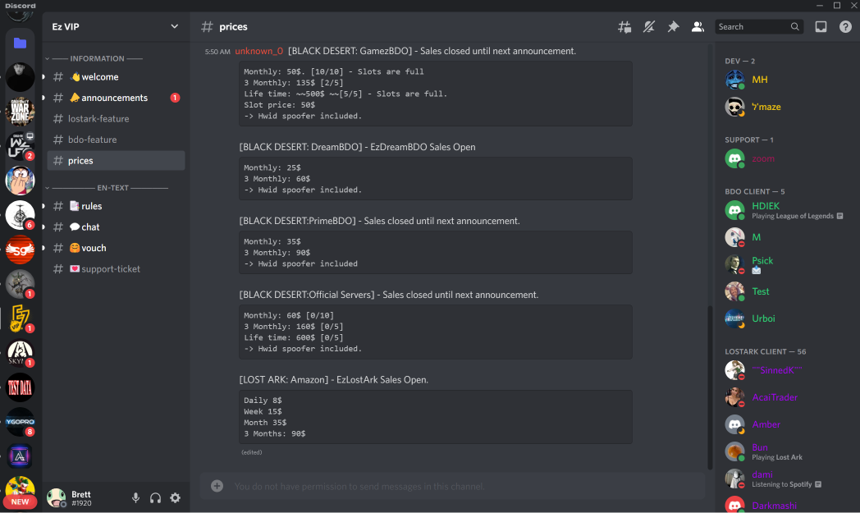
Task: Open the TEST DATA server icon
Action: 21,387
